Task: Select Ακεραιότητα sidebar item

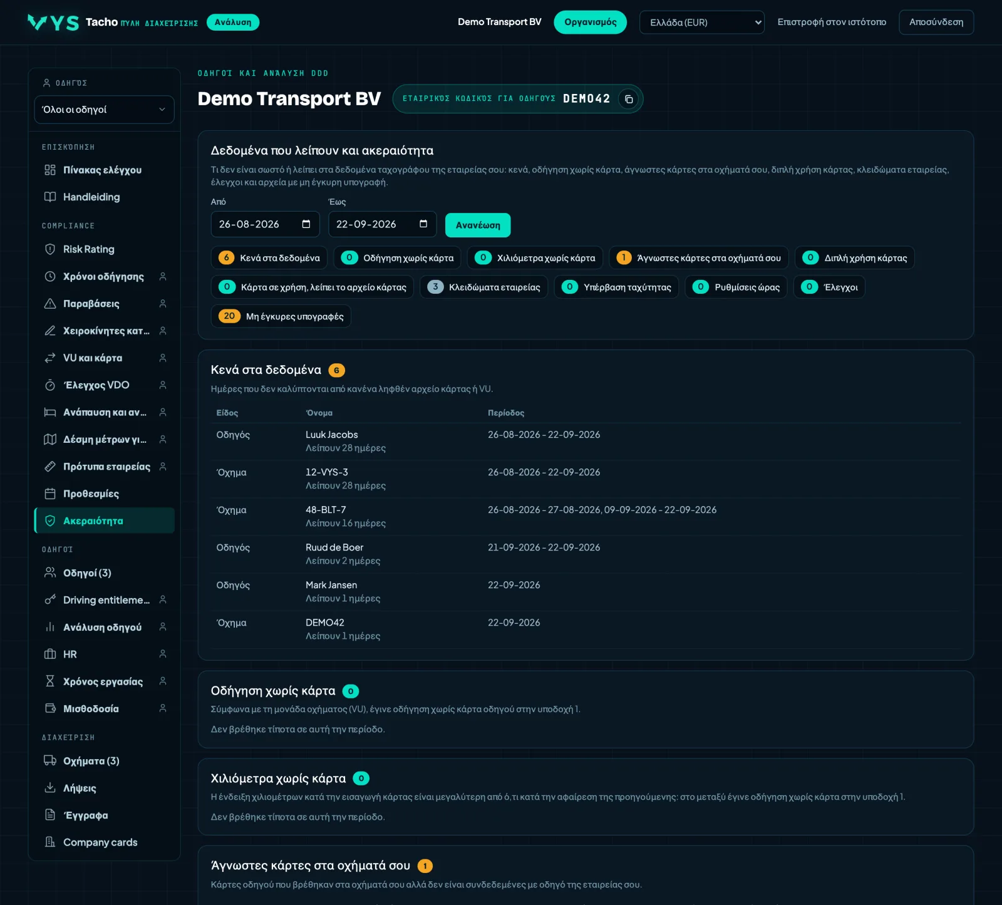Action: coord(104,520)
